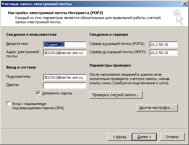Click the Пароль label text

click(x=13, y=85)
